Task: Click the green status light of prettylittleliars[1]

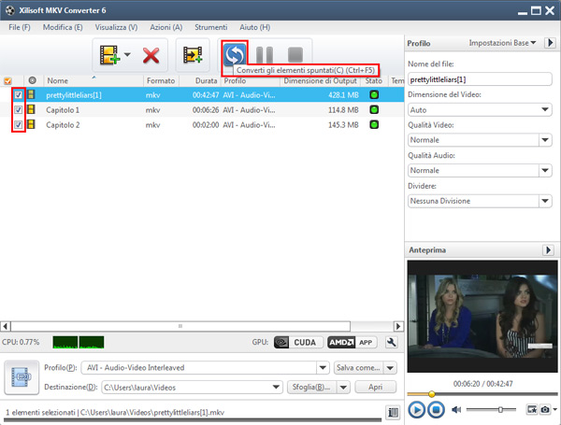Action: pos(374,94)
